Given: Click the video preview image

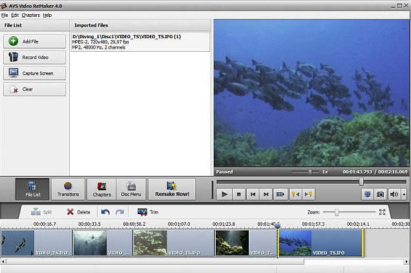Looking at the screenshot, I should (311, 93).
